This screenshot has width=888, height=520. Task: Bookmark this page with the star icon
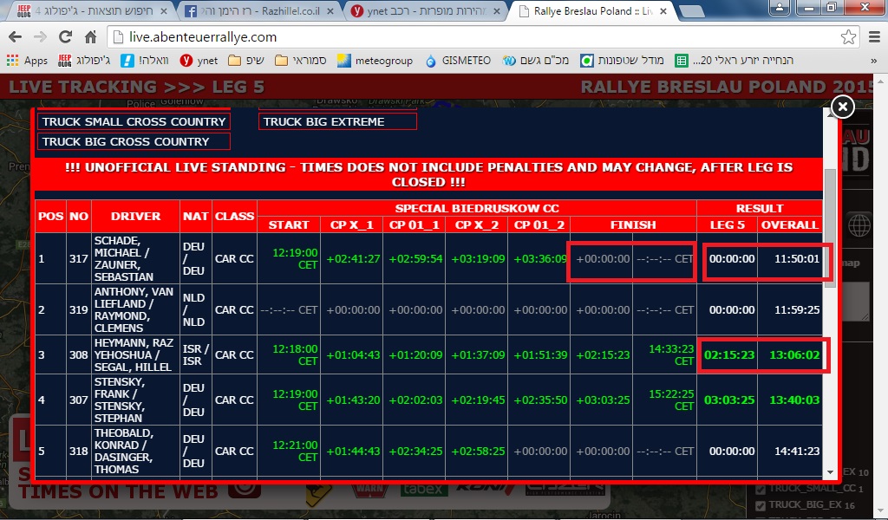pyautogui.click(x=848, y=37)
